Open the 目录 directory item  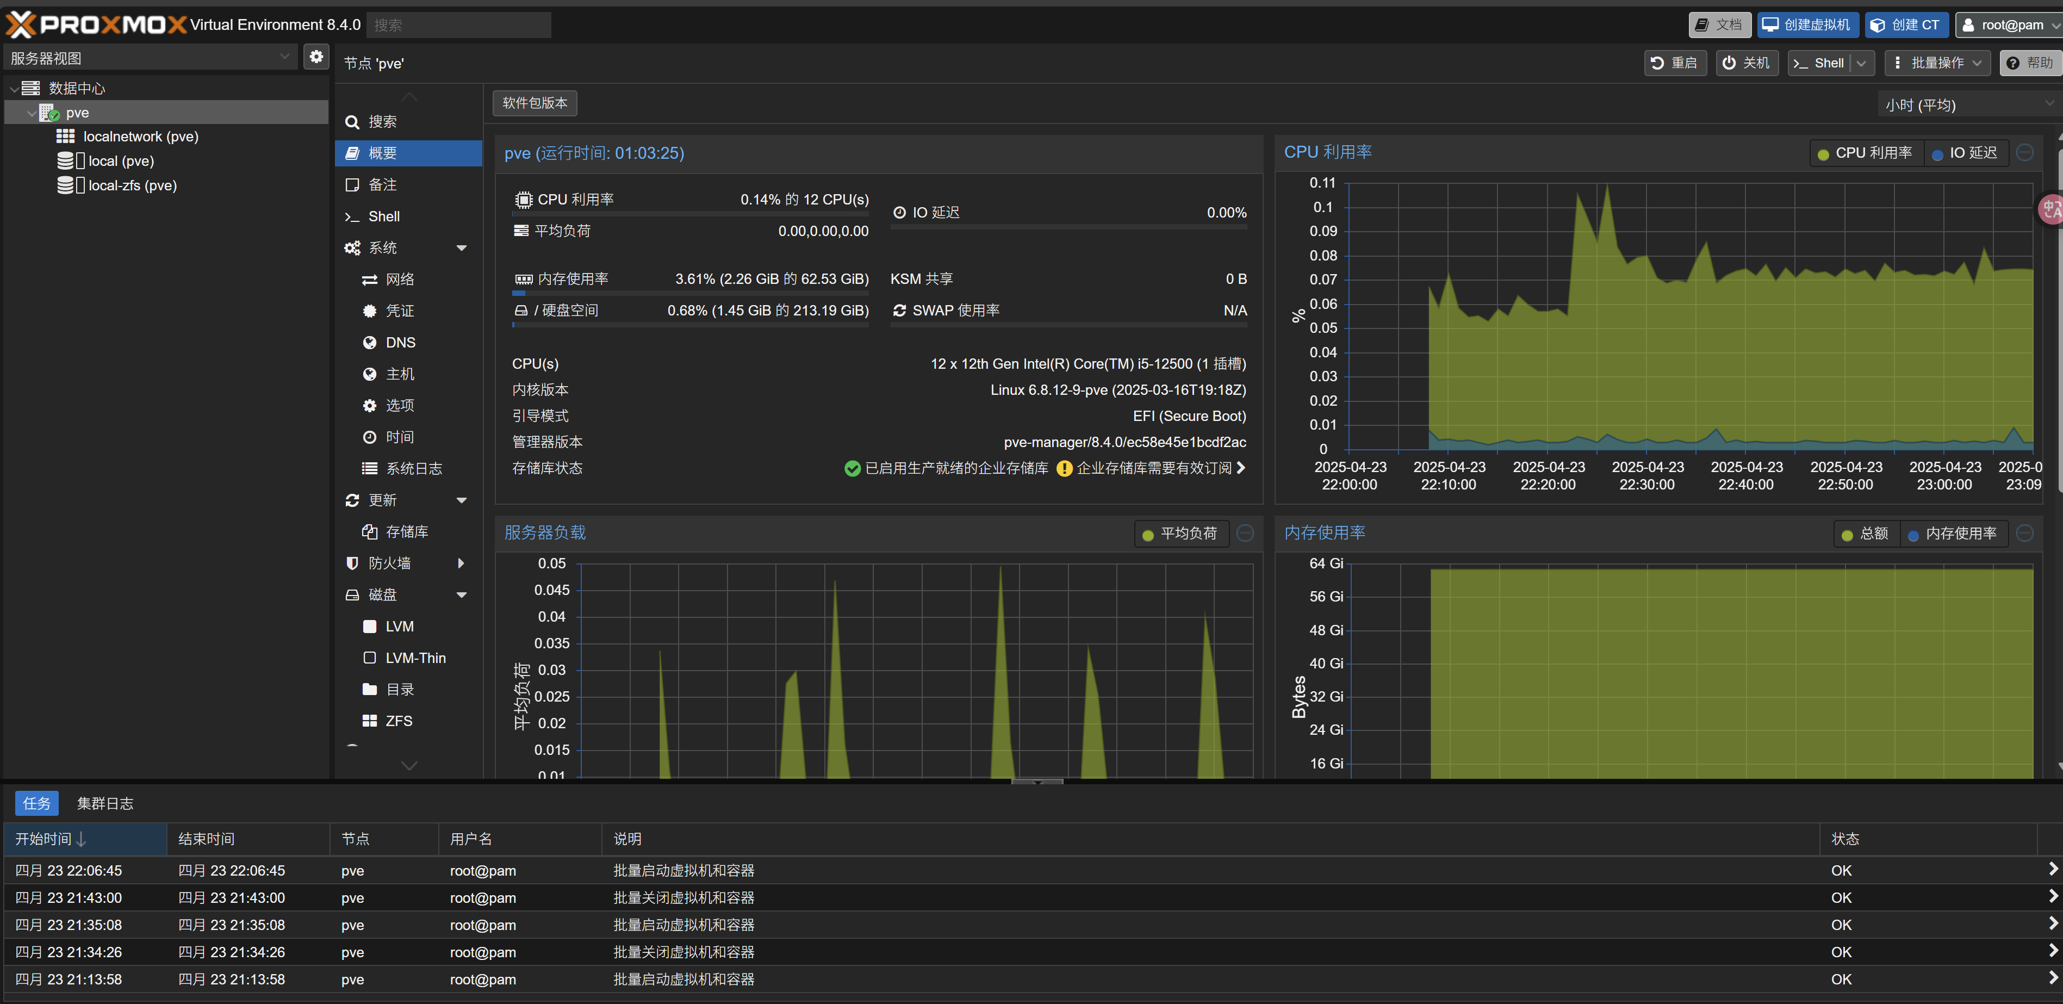click(x=408, y=689)
